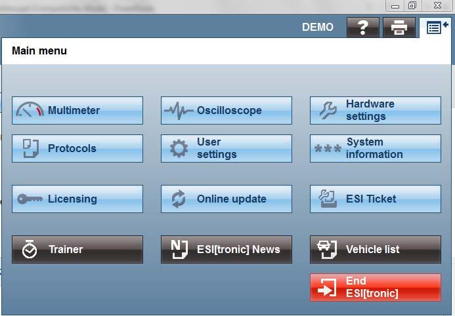The width and height of the screenshot is (455, 316).
Task: Show System information
Action: [x=376, y=148]
